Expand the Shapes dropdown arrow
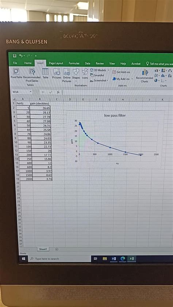 [x=76, y=81]
